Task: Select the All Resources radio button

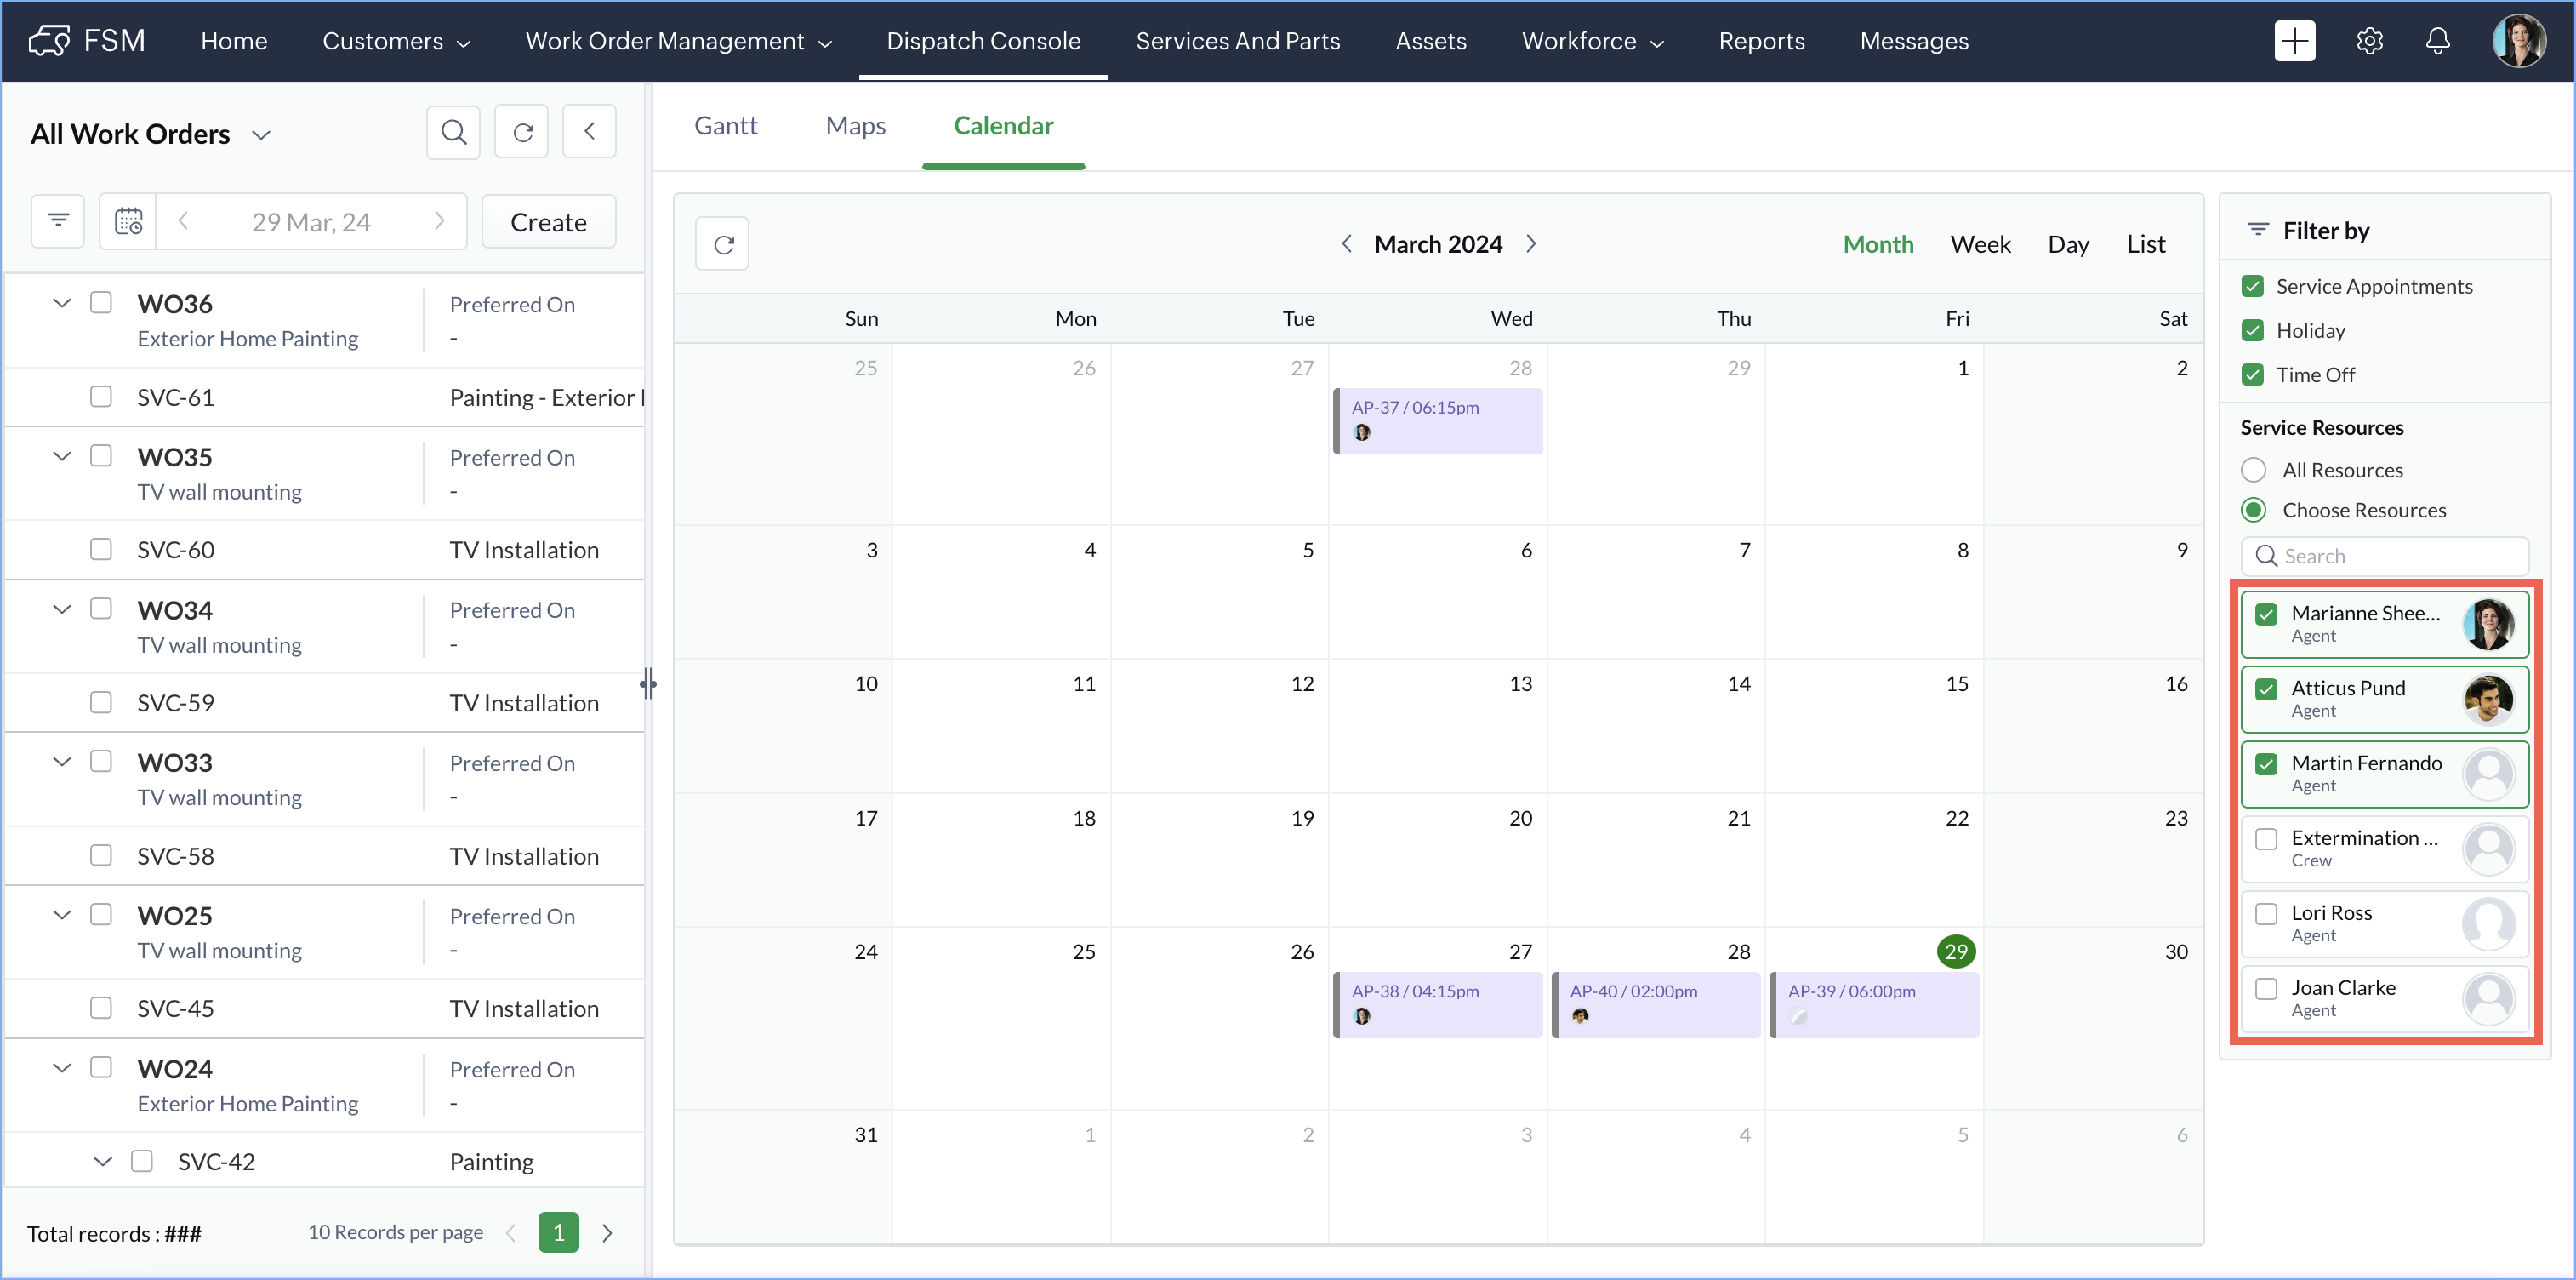Action: coord(2253,470)
